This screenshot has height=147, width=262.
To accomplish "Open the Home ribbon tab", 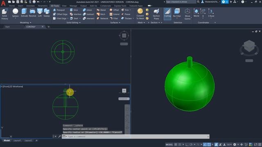I will 12,6.
